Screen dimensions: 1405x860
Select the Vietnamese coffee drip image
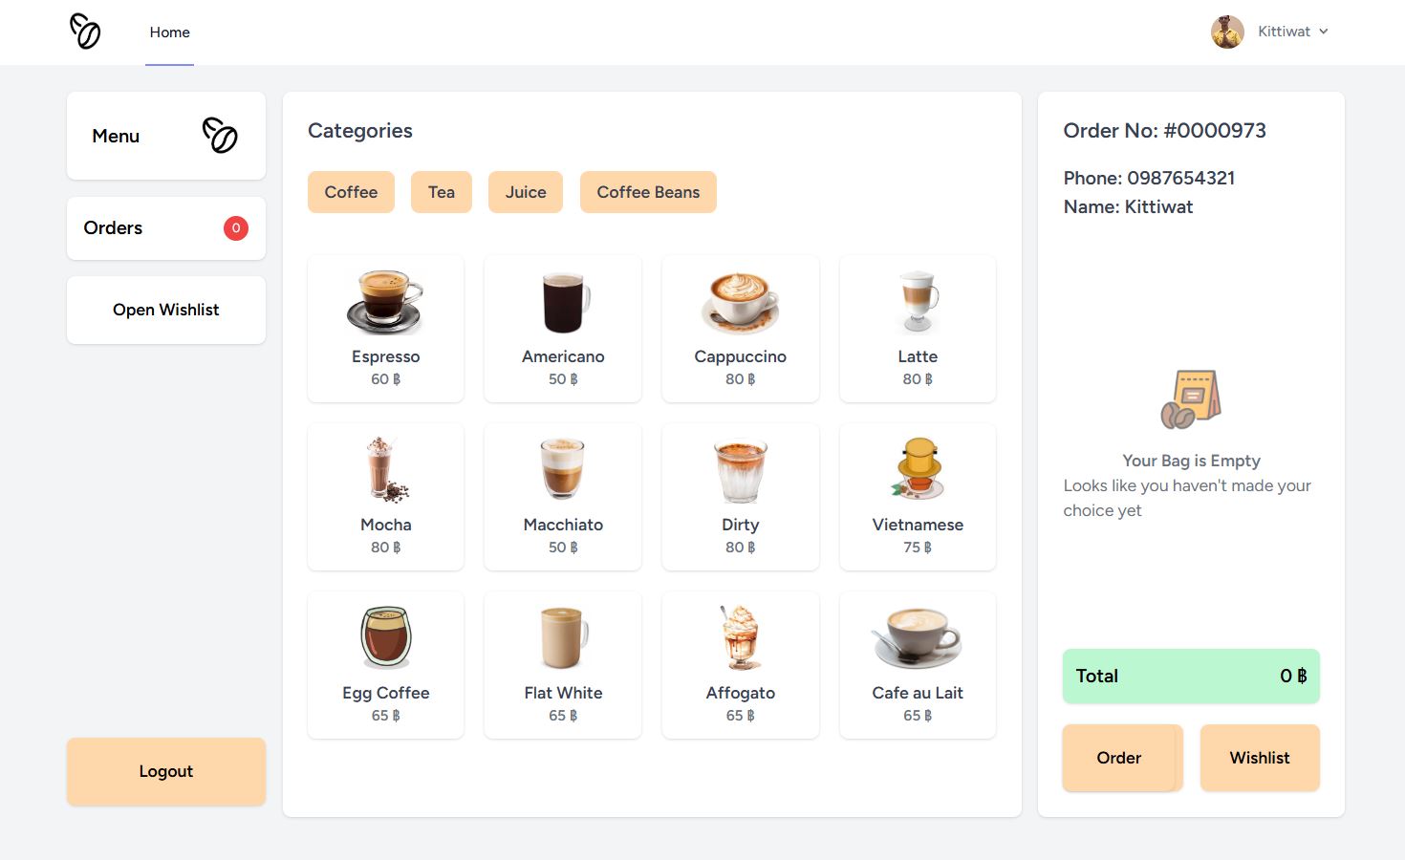click(x=917, y=469)
